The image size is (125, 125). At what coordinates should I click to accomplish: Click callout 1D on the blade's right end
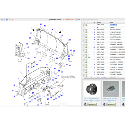tap(69, 40)
